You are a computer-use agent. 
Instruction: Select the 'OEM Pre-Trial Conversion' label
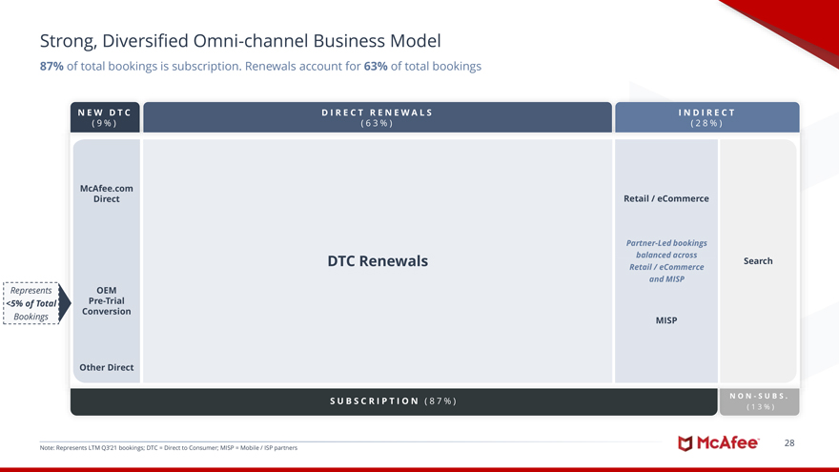pos(107,300)
